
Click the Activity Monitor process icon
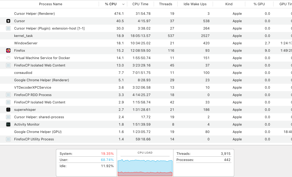8,124
